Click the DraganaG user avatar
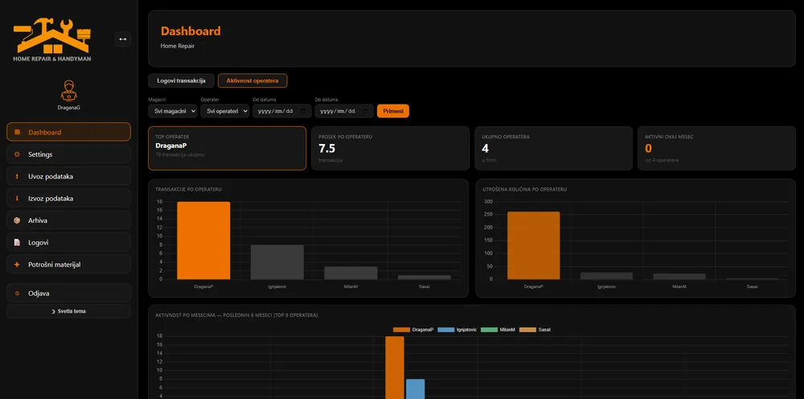Viewport: 804px width, 399px height. [68, 91]
